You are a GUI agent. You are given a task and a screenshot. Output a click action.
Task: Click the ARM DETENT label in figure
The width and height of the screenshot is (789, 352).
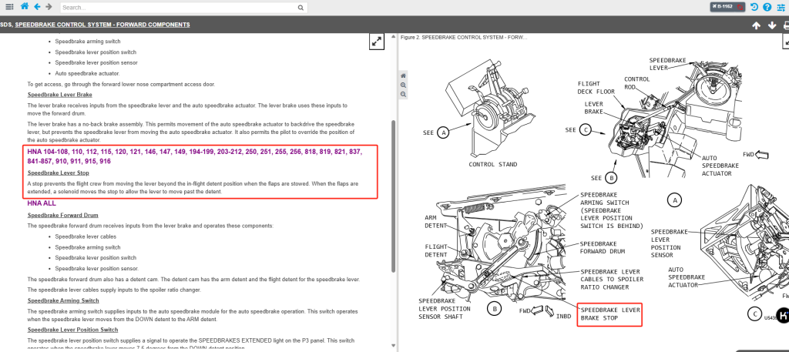[x=436, y=222]
